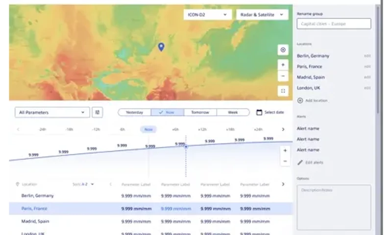Image resolution: width=392 pixels, height=235 pixels.
Task: Jump to +12h on the timeline
Action: coord(202,129)
